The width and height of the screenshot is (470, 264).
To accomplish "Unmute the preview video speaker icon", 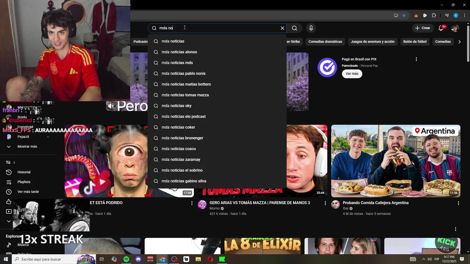I will 111,106.
